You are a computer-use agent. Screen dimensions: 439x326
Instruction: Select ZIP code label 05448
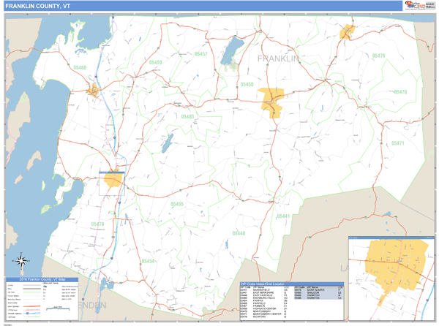(x=239, y=233)
